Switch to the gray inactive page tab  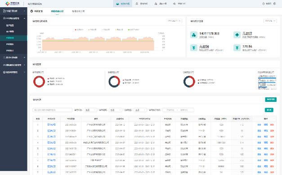78,11
